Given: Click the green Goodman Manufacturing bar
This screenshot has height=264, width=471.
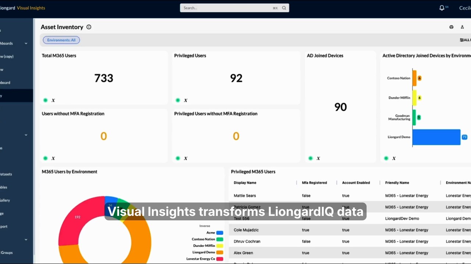Looking at the screenshot, I should point(414,117).
